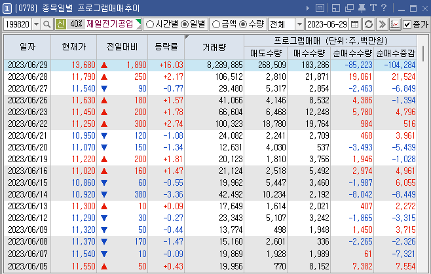Click the green 신 badge icon

(60, 24)
